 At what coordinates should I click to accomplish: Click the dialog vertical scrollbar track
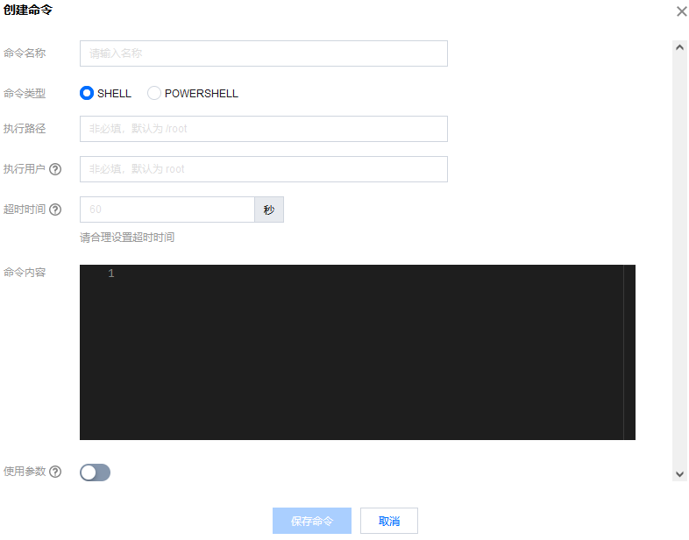679,261
